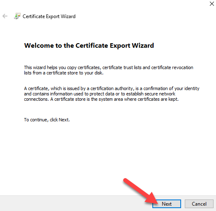Click the word "Welcome" in the bold heading
The image size is (216, 211).
point(39,46)
